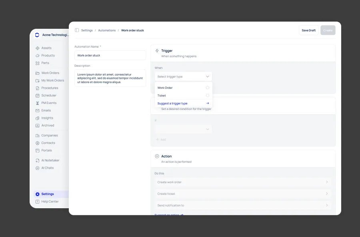Click My Work Orders in the sidebar
The width and height of the screenshot is (360, 237).
click(52, 80)
